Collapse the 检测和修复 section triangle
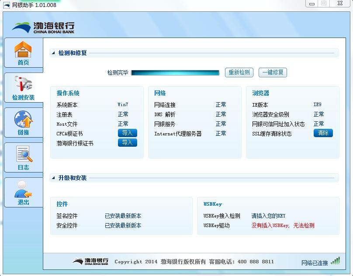Viewport: 353px width, 276px height. click(53, 53)
